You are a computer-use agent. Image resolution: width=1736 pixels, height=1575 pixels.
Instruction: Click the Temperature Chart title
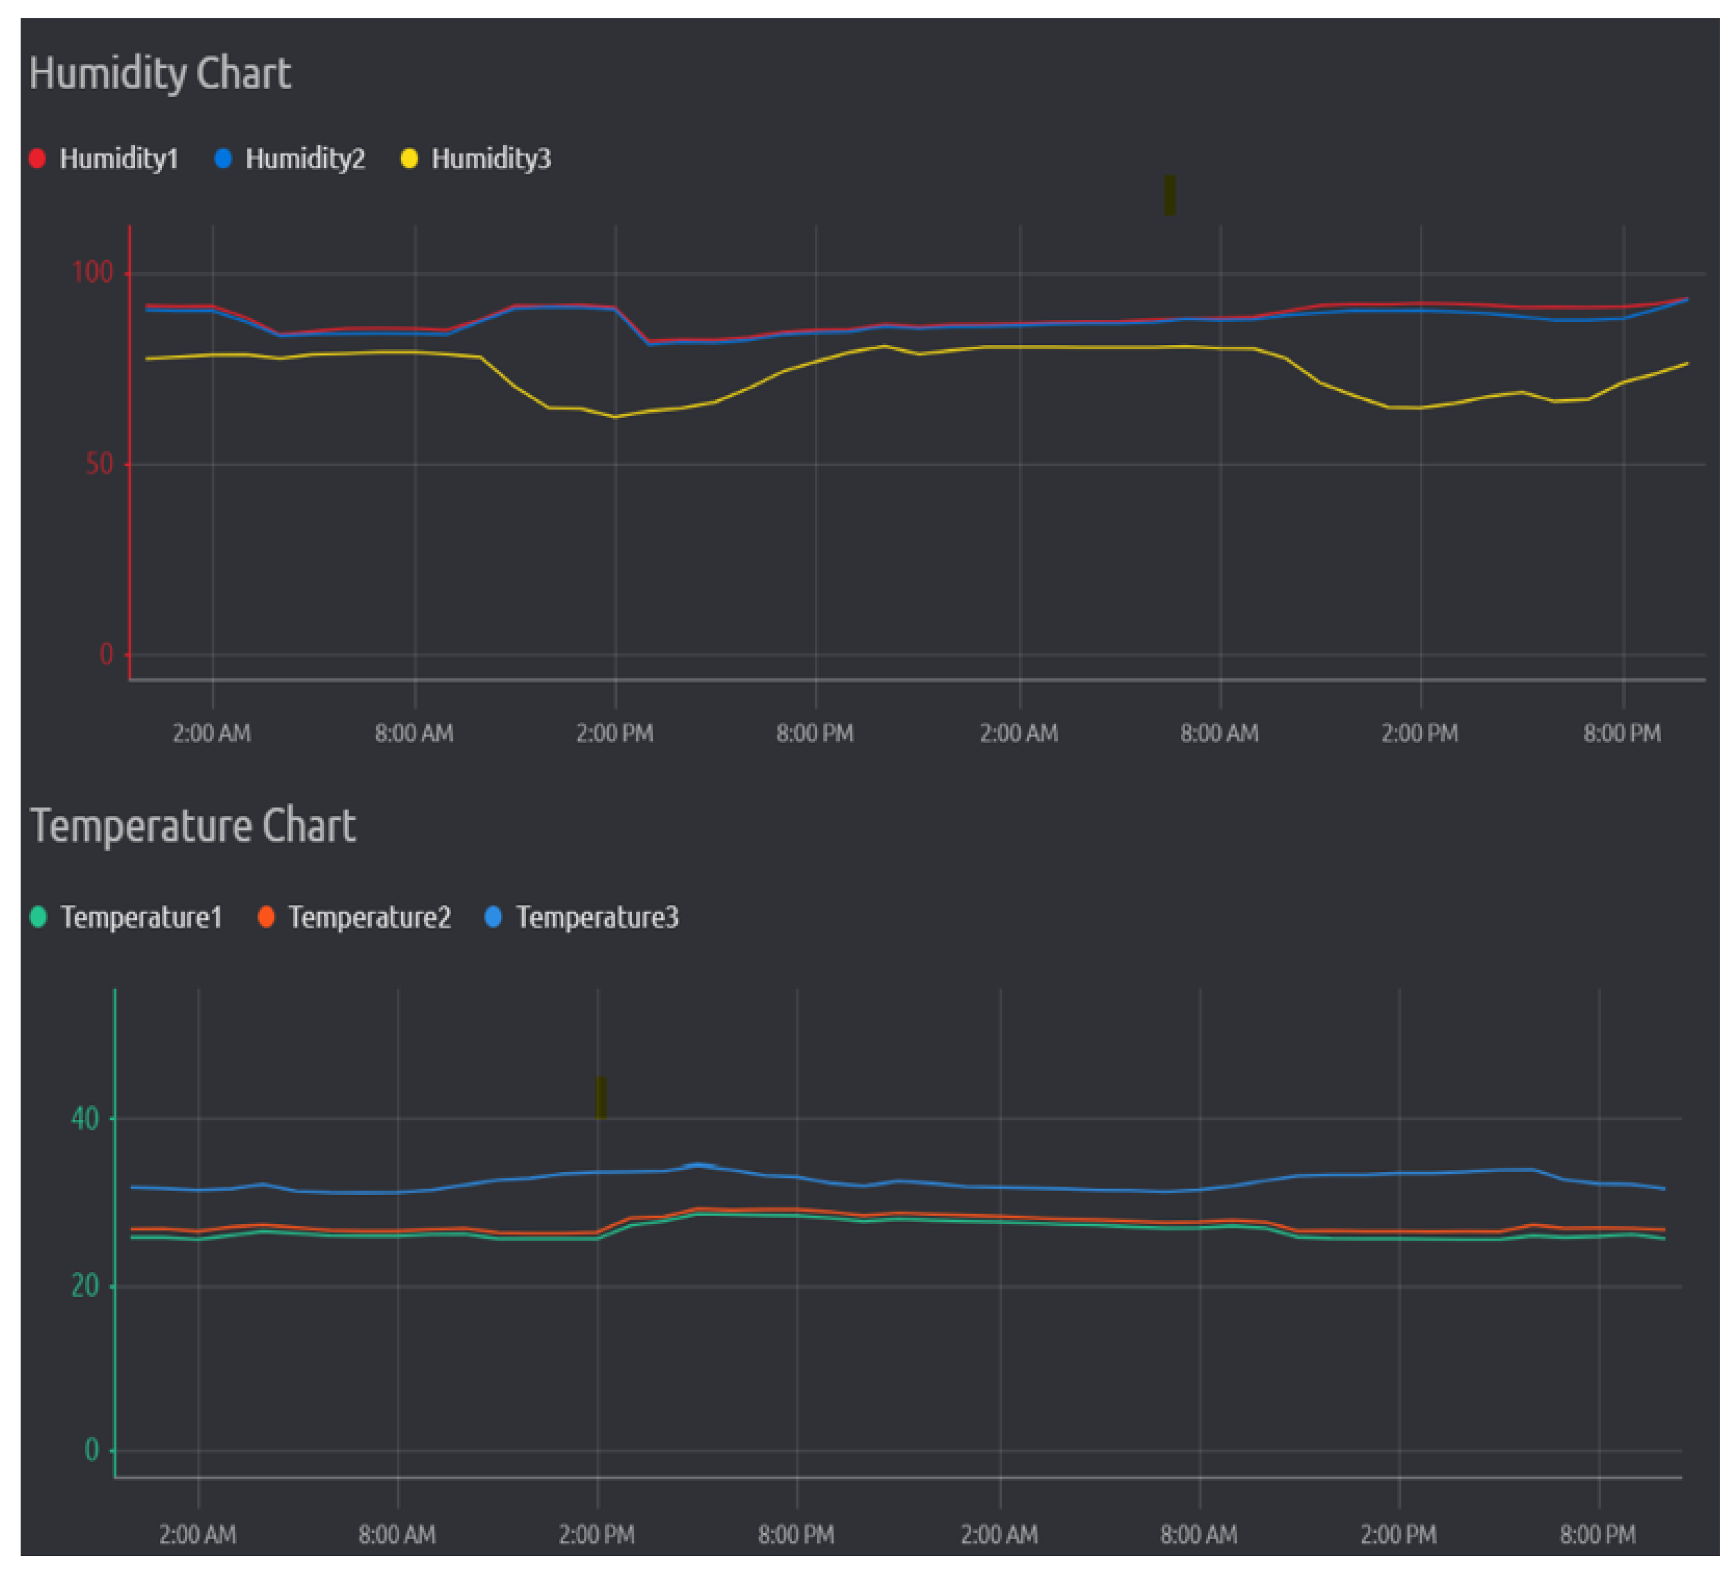tap(193, 825)
